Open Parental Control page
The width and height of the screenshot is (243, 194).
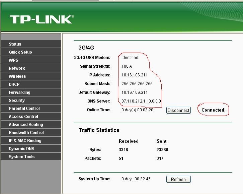pyautogui.click(x=24, y=109)
